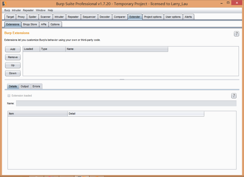Open help for Burp Extensions section
This screenshot has width=244, height=177.
(x=236, y=34)
